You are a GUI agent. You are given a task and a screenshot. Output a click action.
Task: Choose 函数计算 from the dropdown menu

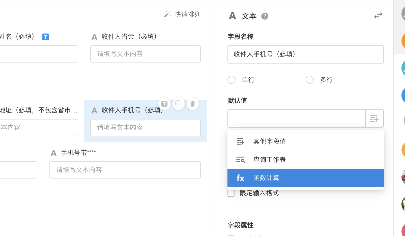coord(266,178)
